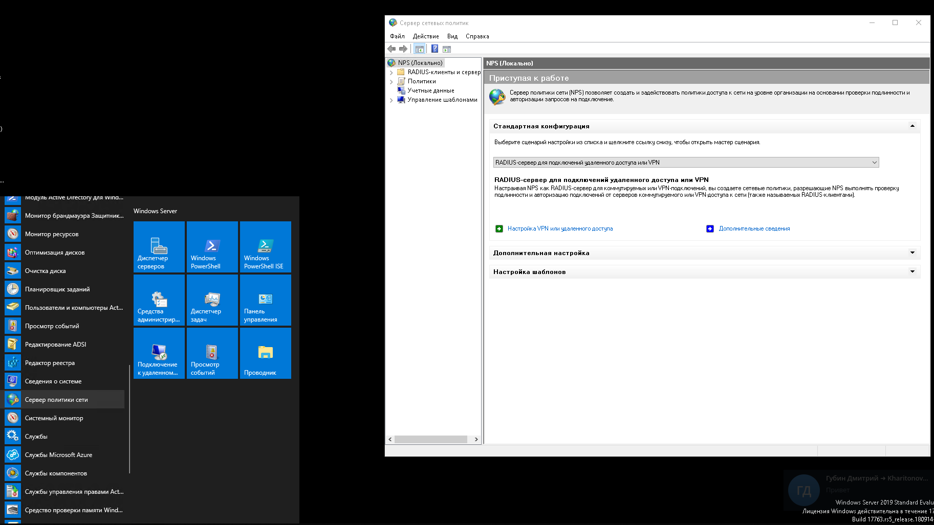Open the RADIUS-сервер scenario dropdown

[x=686, y=163]
